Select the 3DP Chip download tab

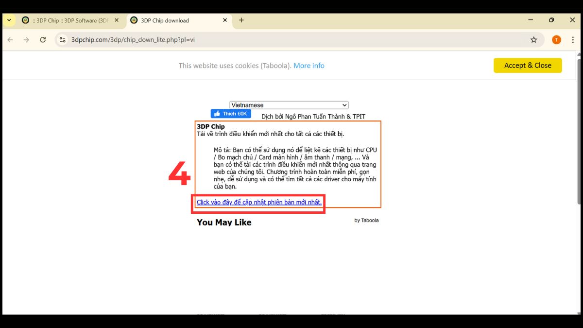pos(170,20)
